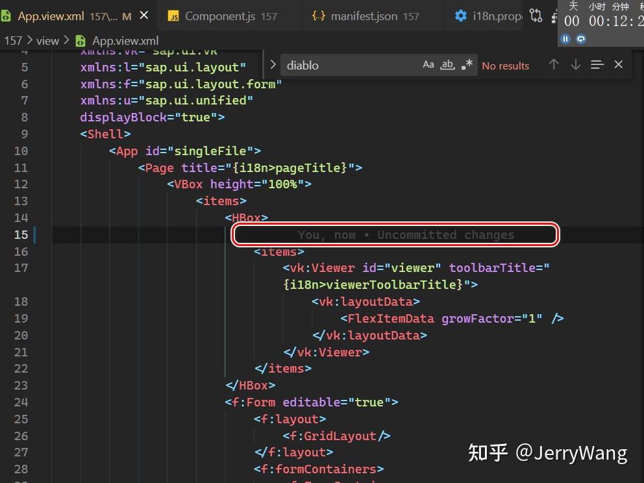Click the <f:GridLayout/> tag
644x483 pixels.
(336, 436)
